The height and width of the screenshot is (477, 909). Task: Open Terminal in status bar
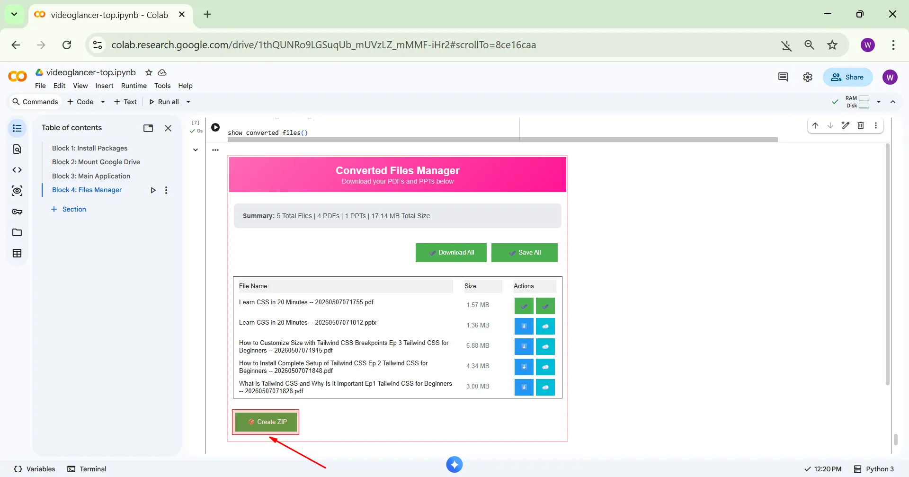tap(87, 469)
